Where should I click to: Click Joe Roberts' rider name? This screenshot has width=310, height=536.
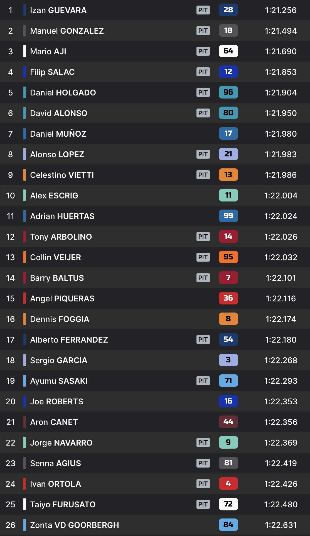tap(57, 402)
